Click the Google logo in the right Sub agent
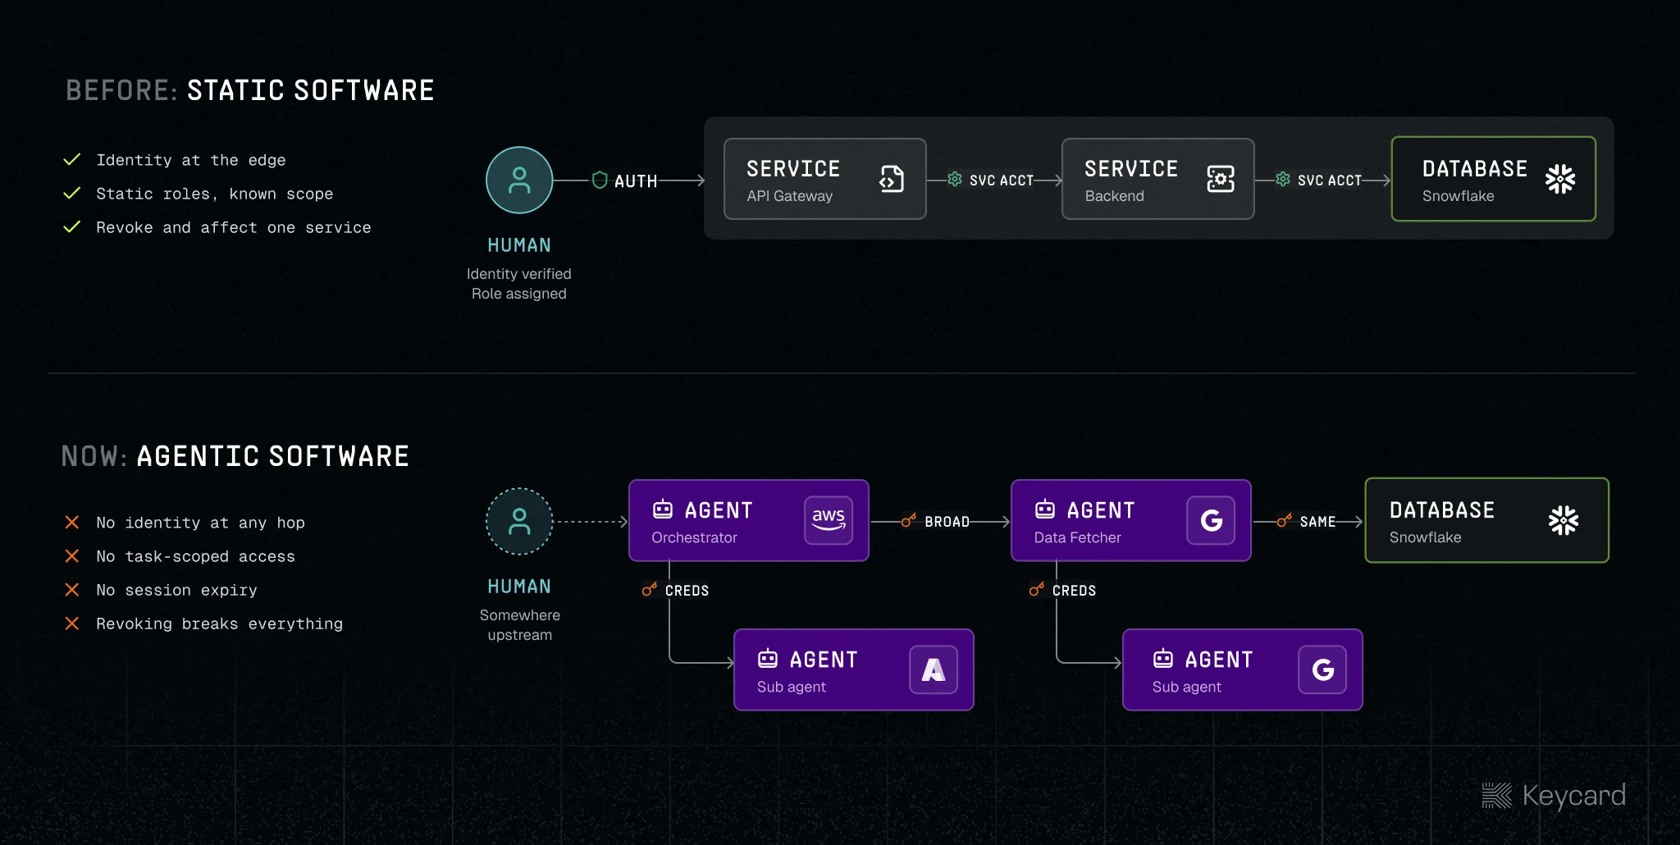Viewport: 1680px width, 845px height. (x=1322, y=669)
